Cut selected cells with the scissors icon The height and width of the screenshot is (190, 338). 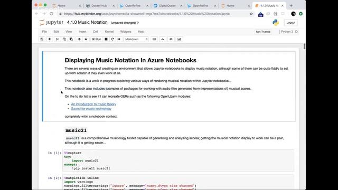pos(58,39)
